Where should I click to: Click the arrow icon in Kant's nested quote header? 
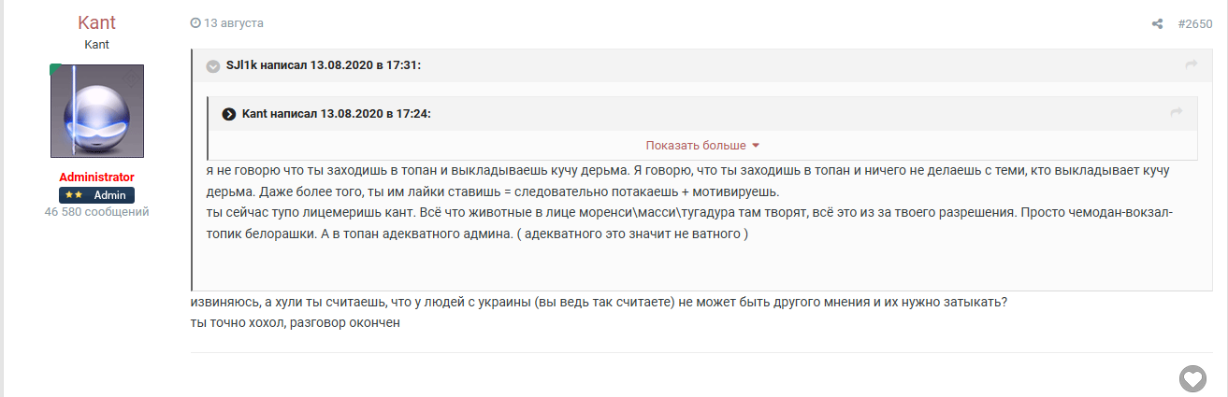click(x=1176, y=113)
